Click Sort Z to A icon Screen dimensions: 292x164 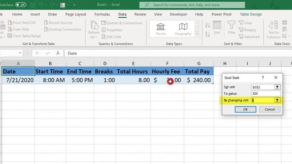tap(208, 34)
